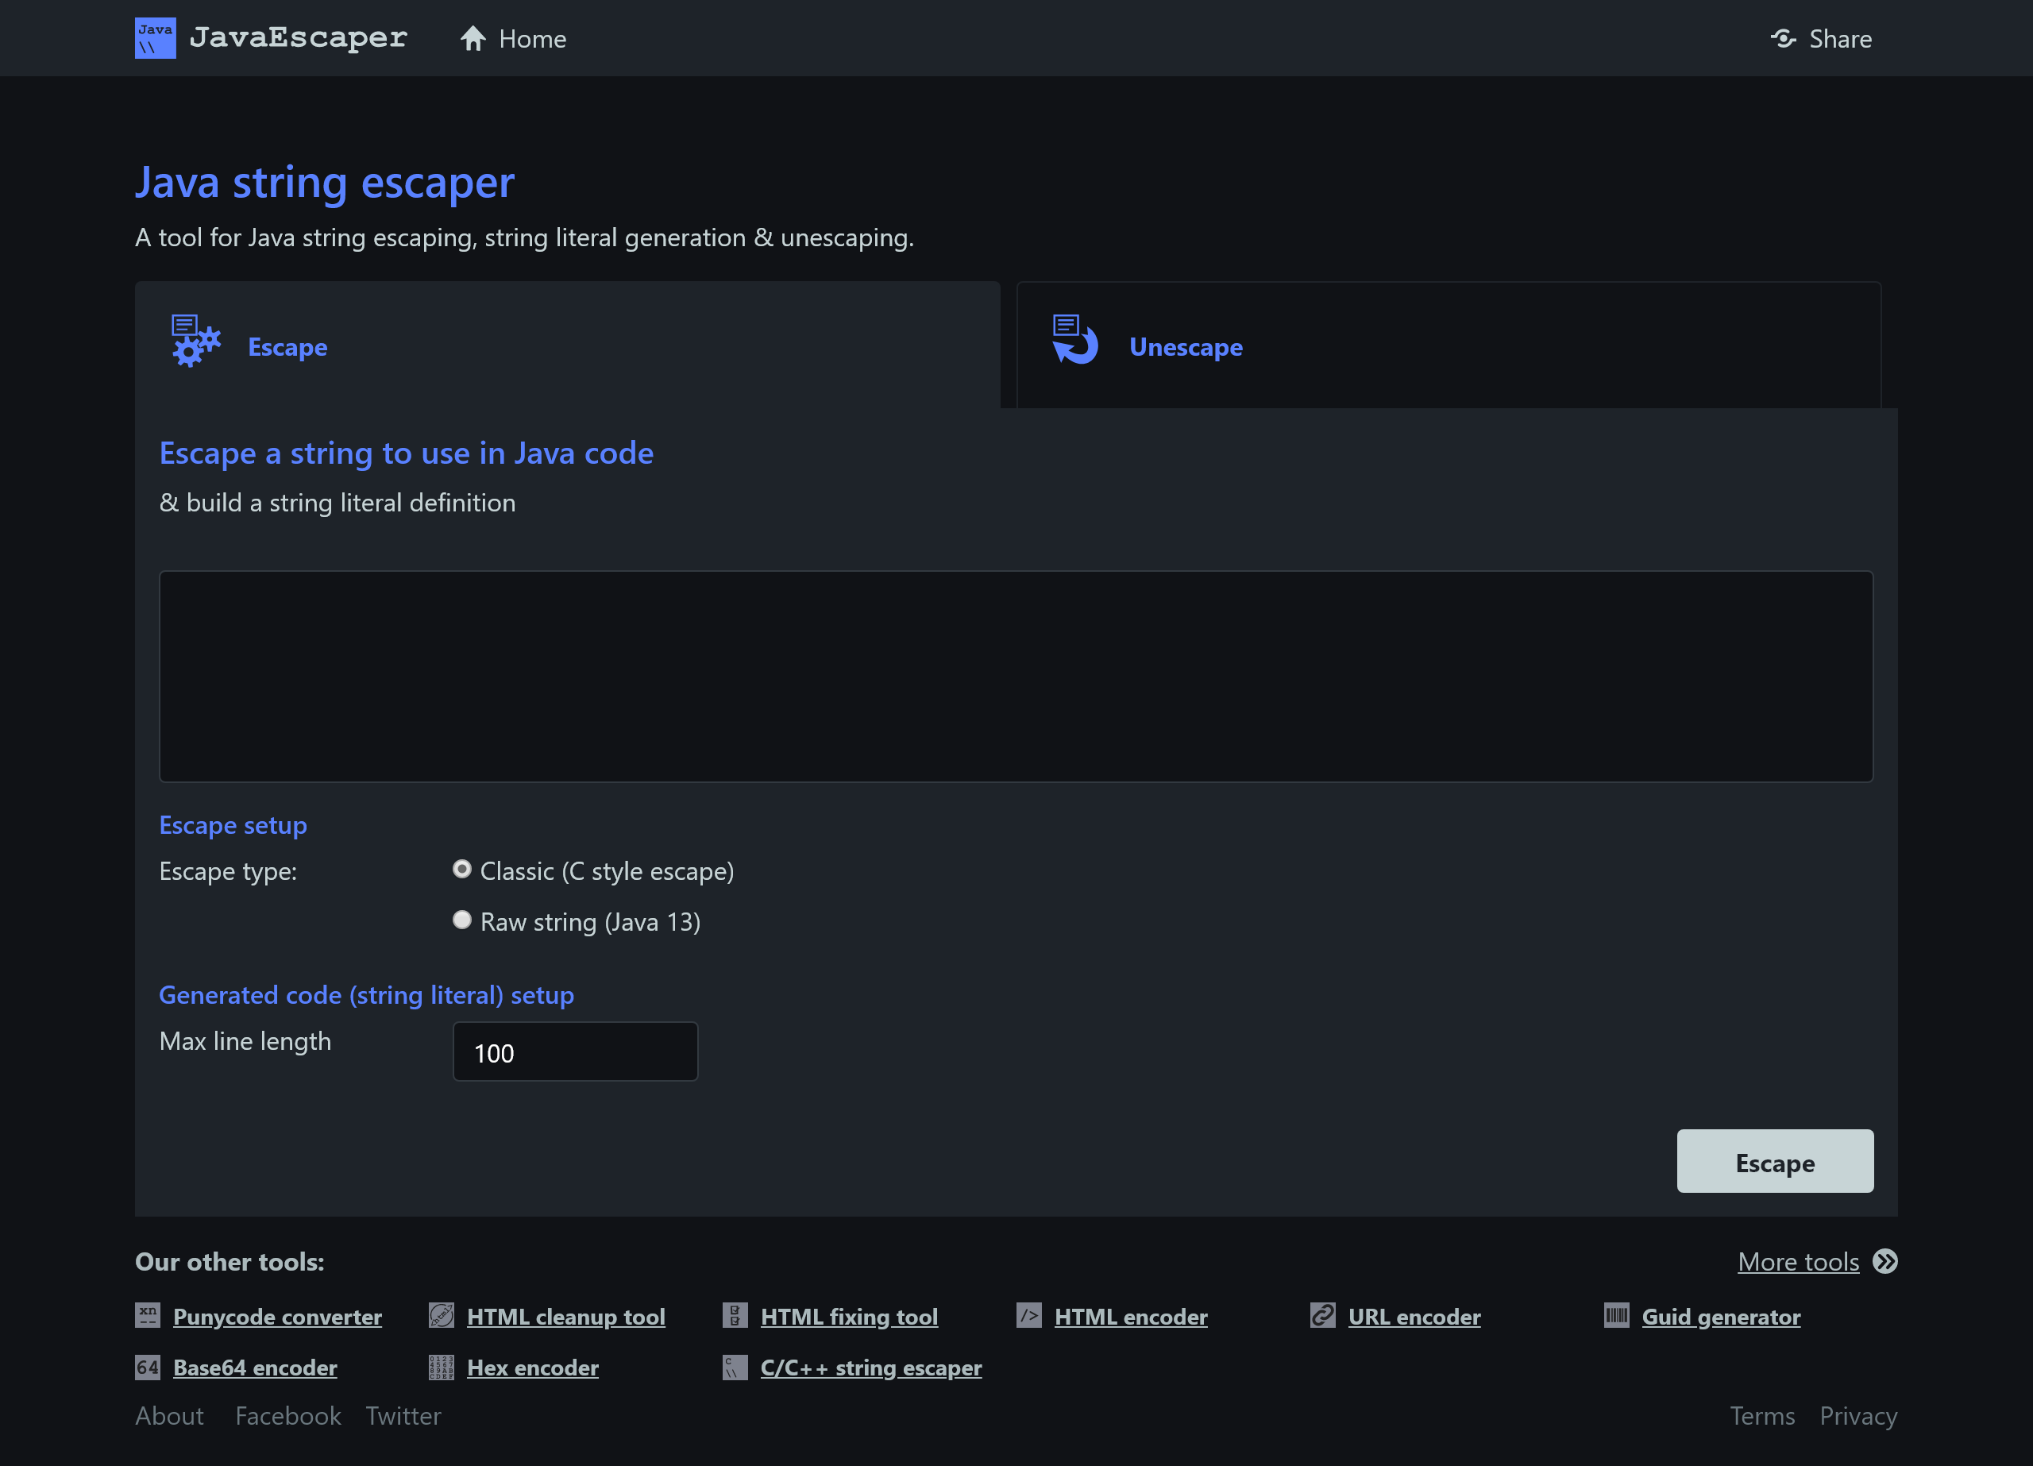
Task: Click the 'Java string escaper' heading
Action: click(x=326, y=183)
